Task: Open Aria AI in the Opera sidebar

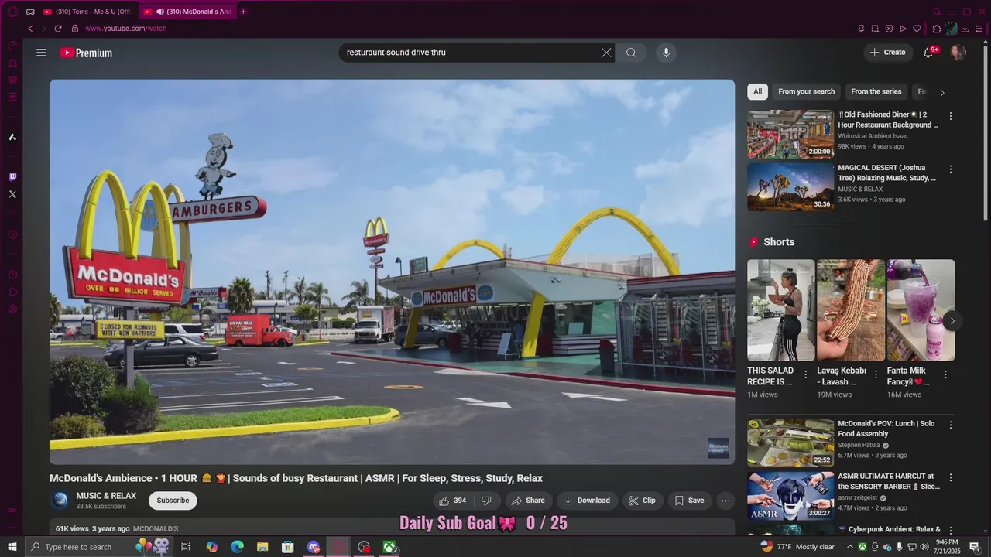Action: click(12, 137)
